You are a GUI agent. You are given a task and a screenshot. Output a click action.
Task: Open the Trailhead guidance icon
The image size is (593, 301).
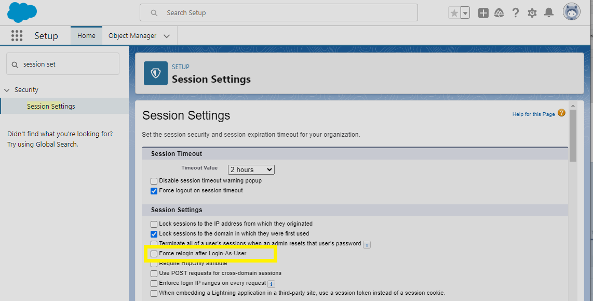pyautogui.click(x=499, y=13)
